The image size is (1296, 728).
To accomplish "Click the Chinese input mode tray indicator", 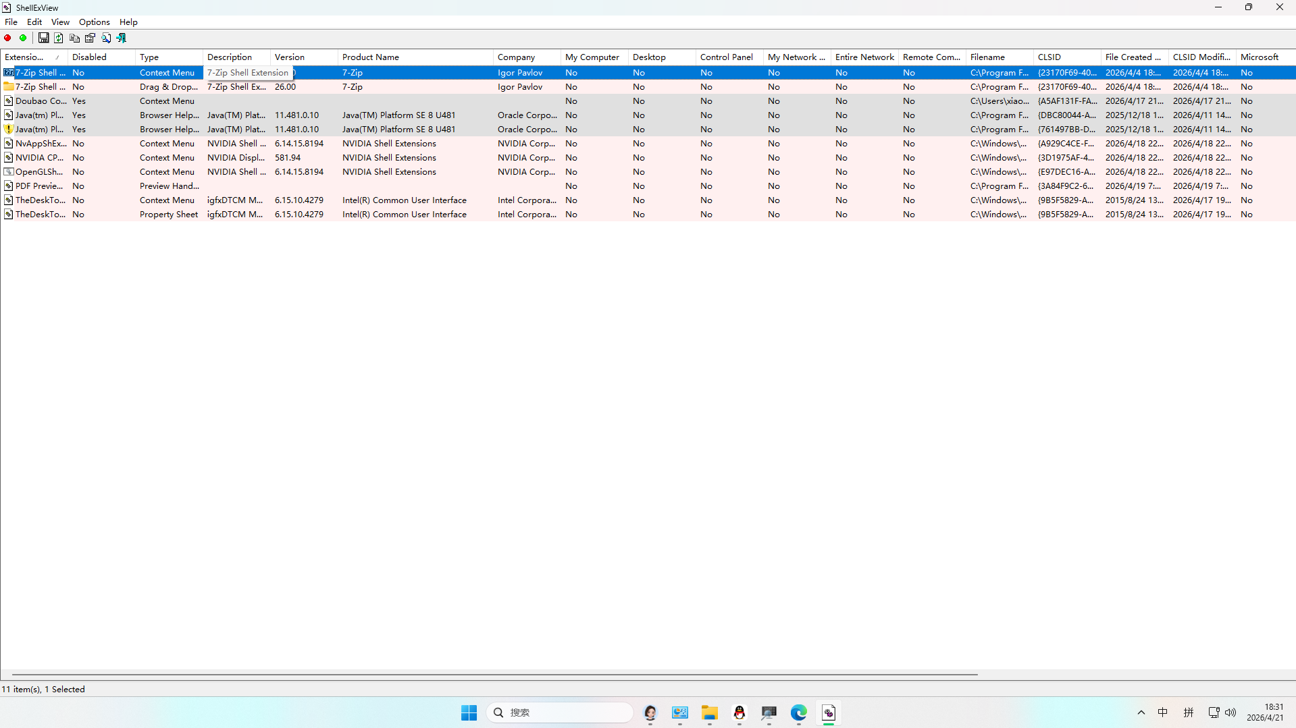I will click(1163, 712).
